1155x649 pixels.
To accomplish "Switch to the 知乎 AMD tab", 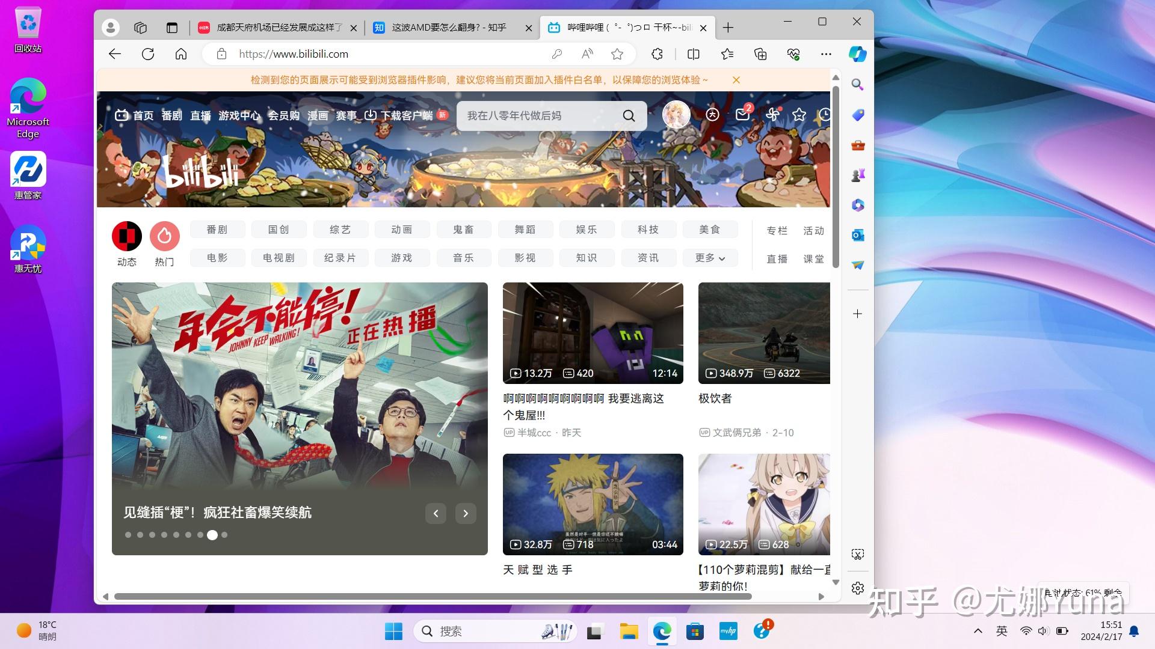I will pos(448,28).
